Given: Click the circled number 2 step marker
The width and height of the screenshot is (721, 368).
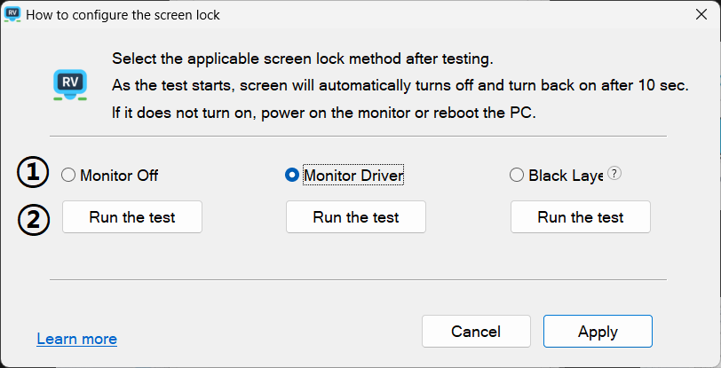Looking at the screenshot, I should (34, 218).
